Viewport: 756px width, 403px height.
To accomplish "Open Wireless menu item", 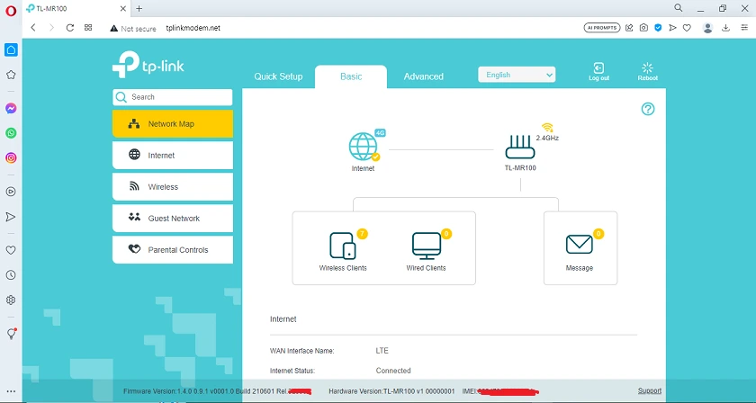I will pos(173,186).
